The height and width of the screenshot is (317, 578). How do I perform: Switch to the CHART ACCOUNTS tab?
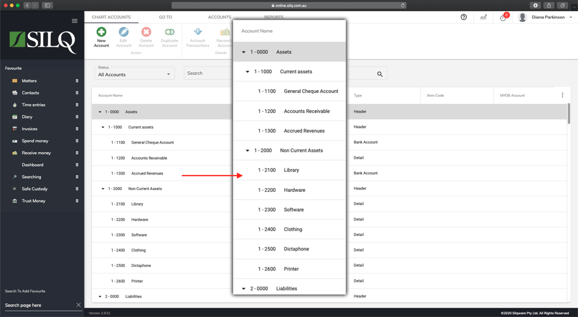tap(112, 17)
